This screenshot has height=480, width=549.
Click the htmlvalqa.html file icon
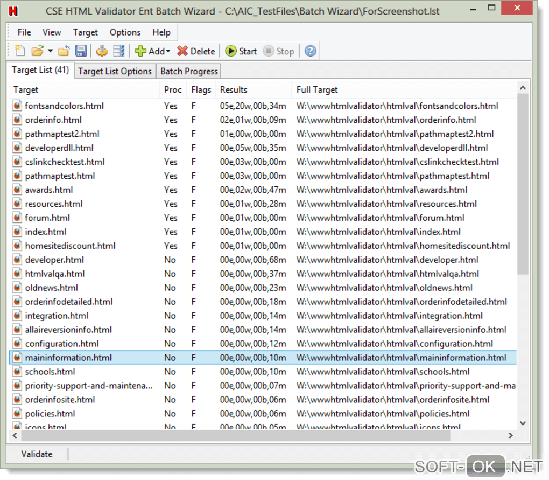pos(17,274)
